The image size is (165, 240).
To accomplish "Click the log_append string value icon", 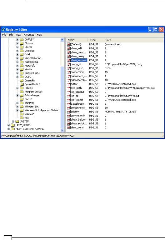I will [x=68, y=92].
